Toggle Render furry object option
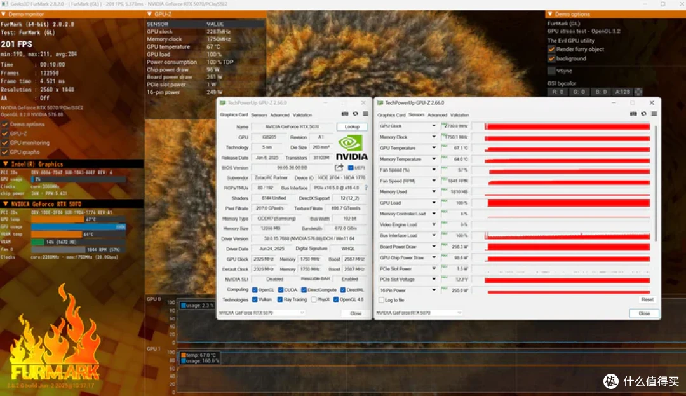This screenshot has height=396, width=686. point(551,49)
